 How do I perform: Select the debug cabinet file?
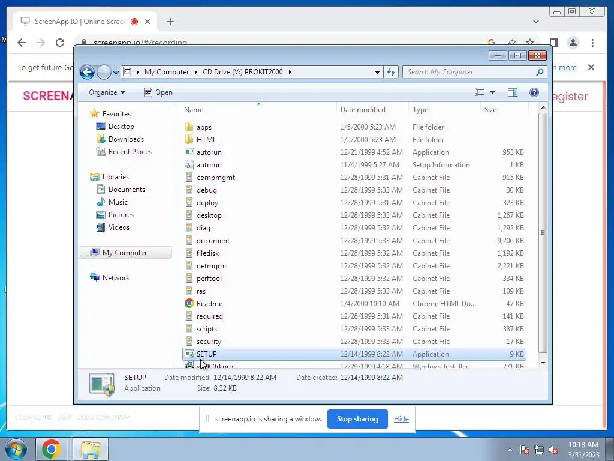[354, 190]
